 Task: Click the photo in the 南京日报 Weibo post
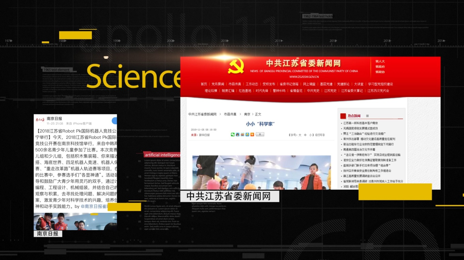point(75,221)
